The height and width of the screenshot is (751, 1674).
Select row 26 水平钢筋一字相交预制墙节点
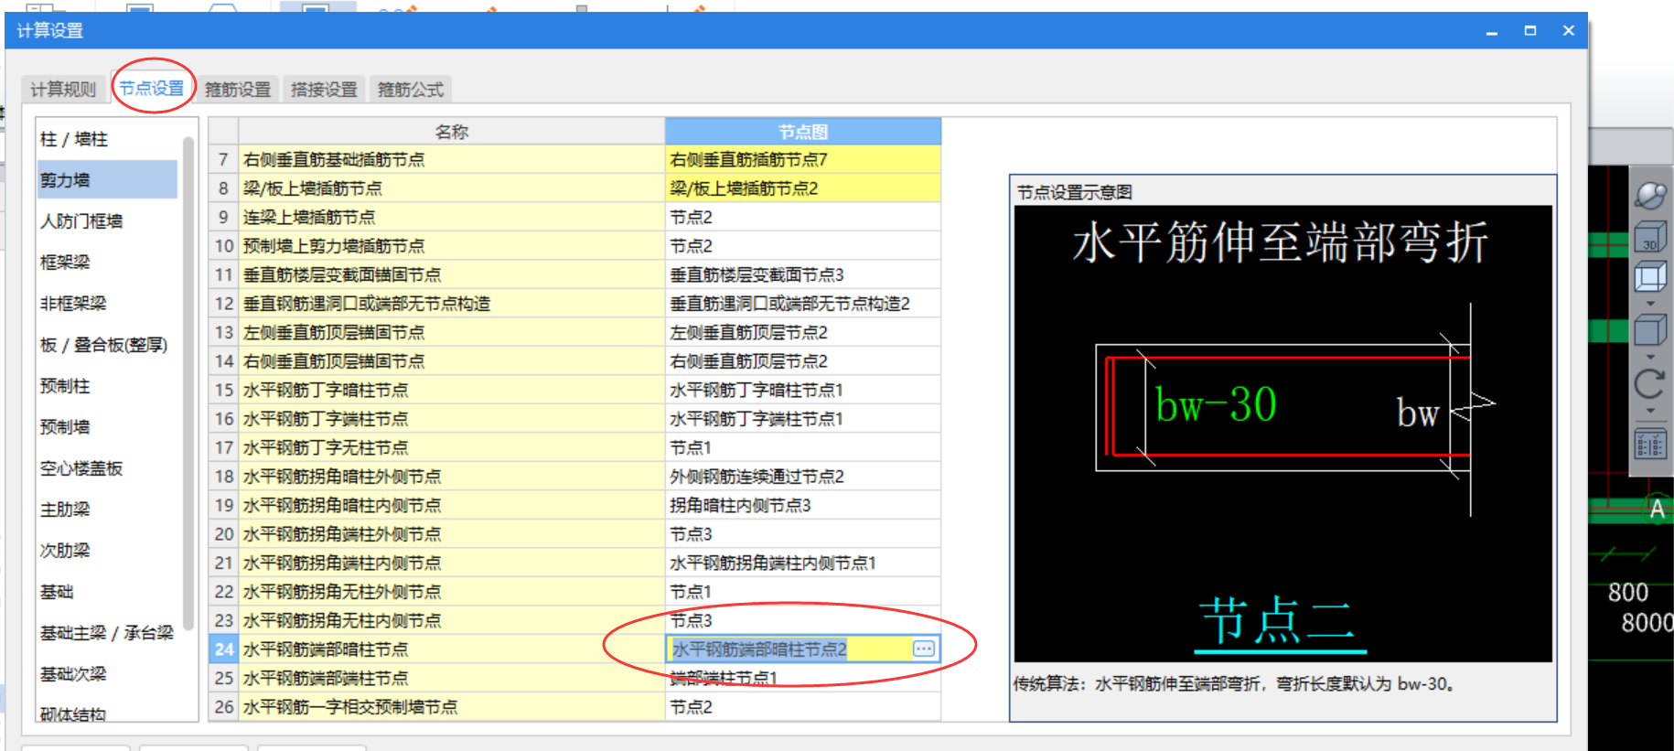(x=452, y=707)
